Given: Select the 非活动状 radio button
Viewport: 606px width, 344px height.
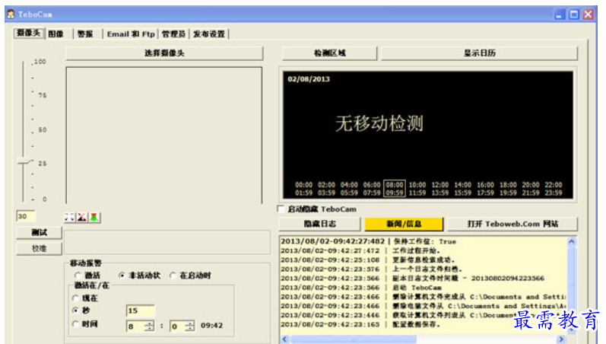Looking at the screenshot, I should [x=122, y=275].
